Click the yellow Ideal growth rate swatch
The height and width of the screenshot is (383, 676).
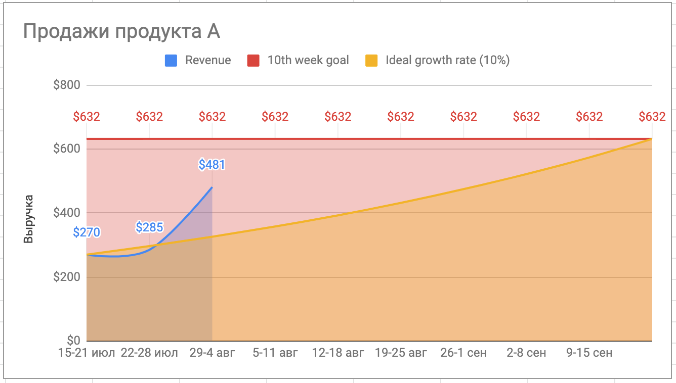click(x=371, y=61)
